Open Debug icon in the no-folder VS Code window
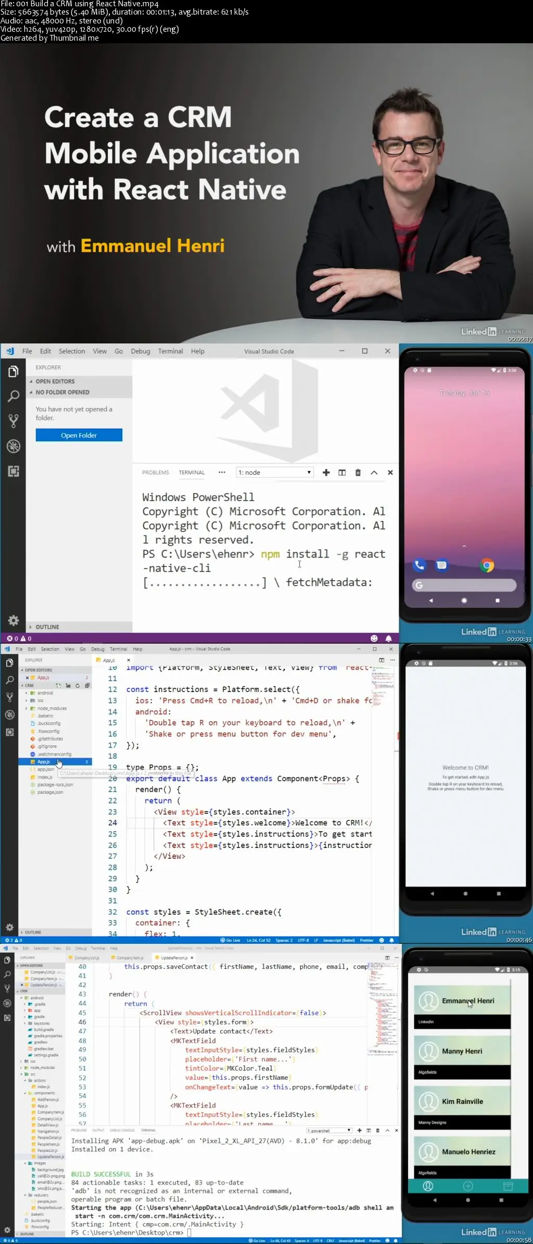Screen dimensions: 533x1244 tap(14, 446)
